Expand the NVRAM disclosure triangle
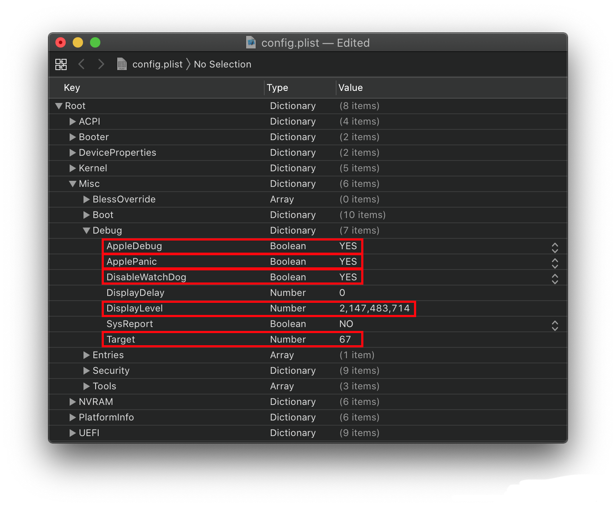The height and width of the screenshot is (507, 616). tap(73, 402)
